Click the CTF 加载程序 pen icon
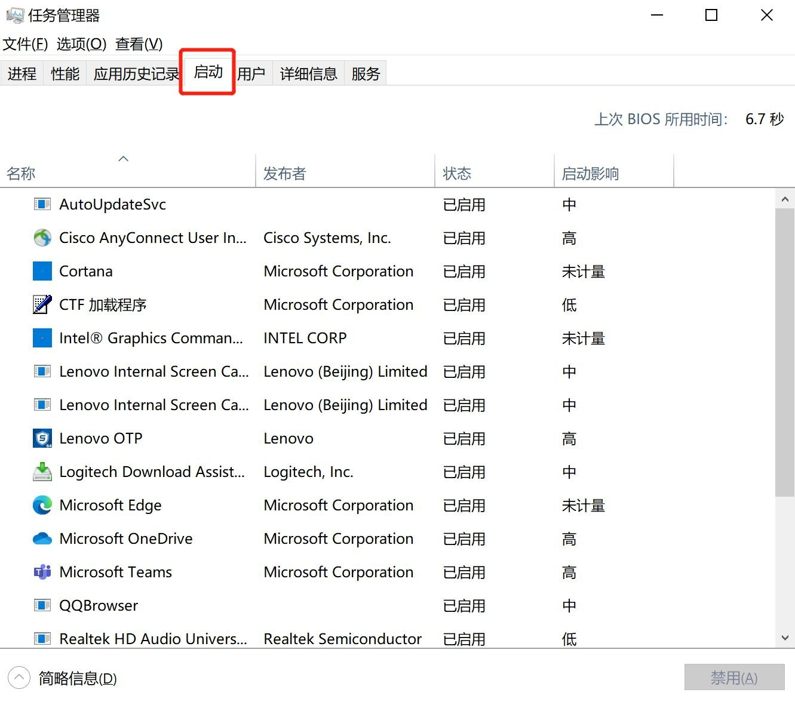Image resolution: width=795 pixels, height=705 pixels. 42,304
